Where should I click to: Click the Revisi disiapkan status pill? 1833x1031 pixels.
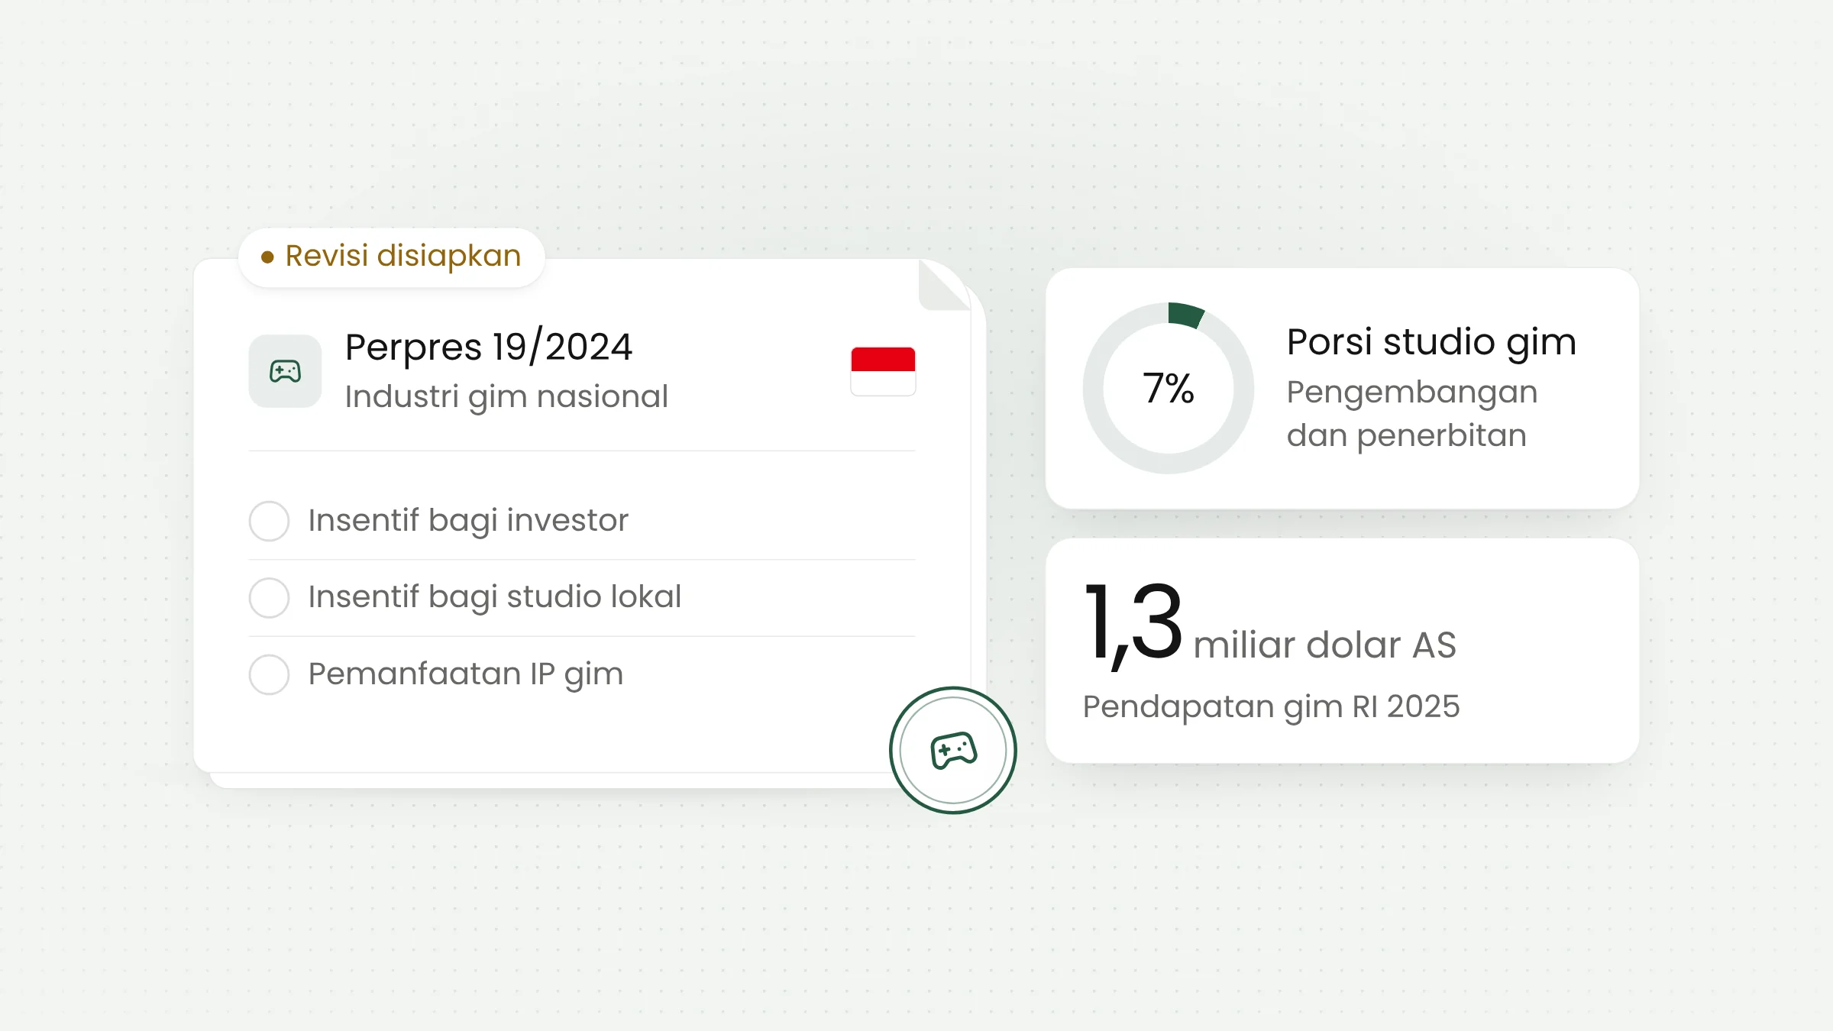point(391,257)
